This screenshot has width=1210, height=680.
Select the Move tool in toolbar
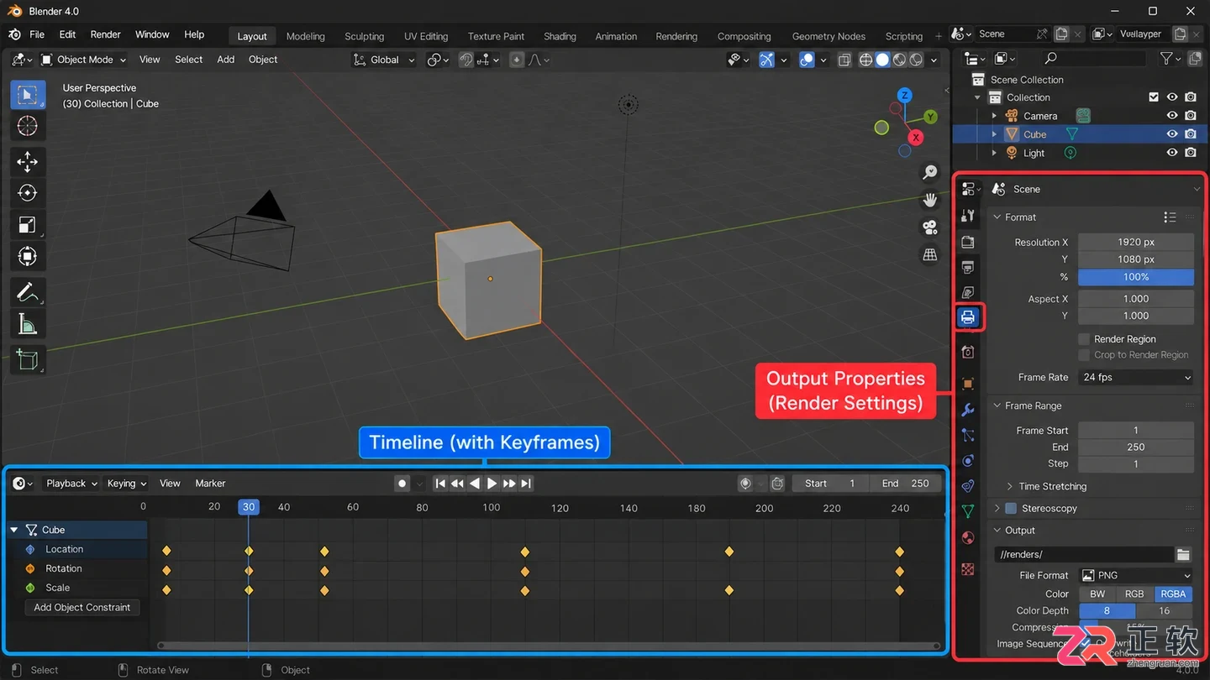pos(27,161)
